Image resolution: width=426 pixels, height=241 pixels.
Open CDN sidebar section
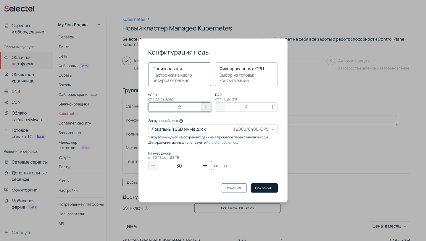pos(26,102)
